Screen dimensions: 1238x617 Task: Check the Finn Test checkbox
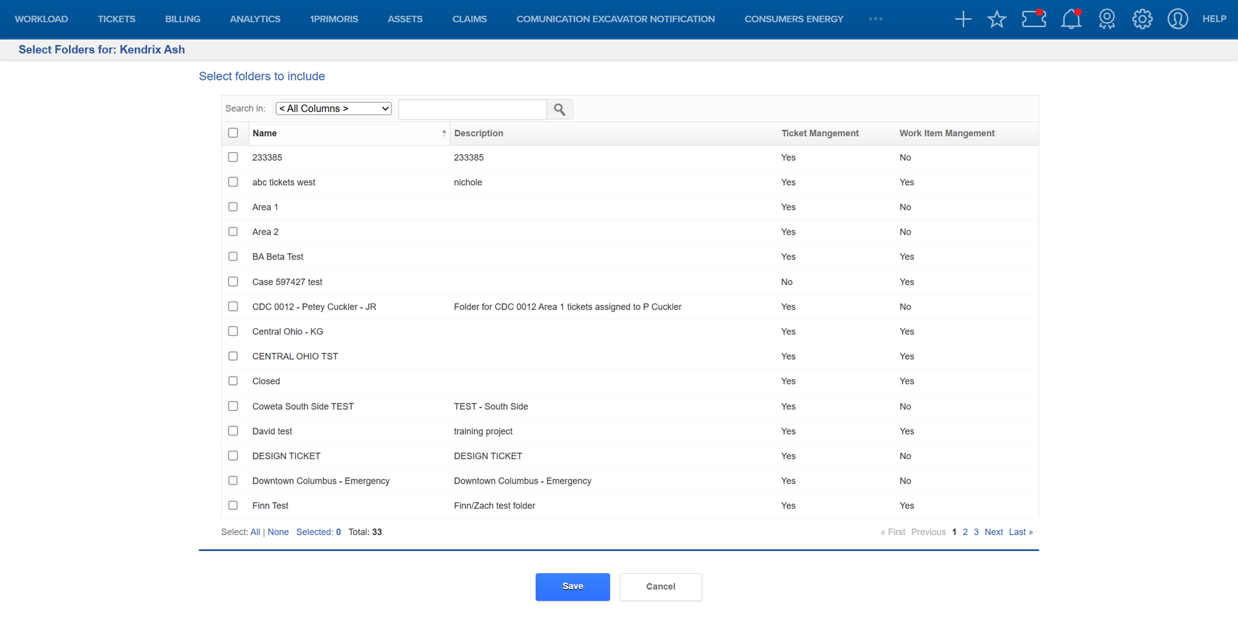click(233, 505)
